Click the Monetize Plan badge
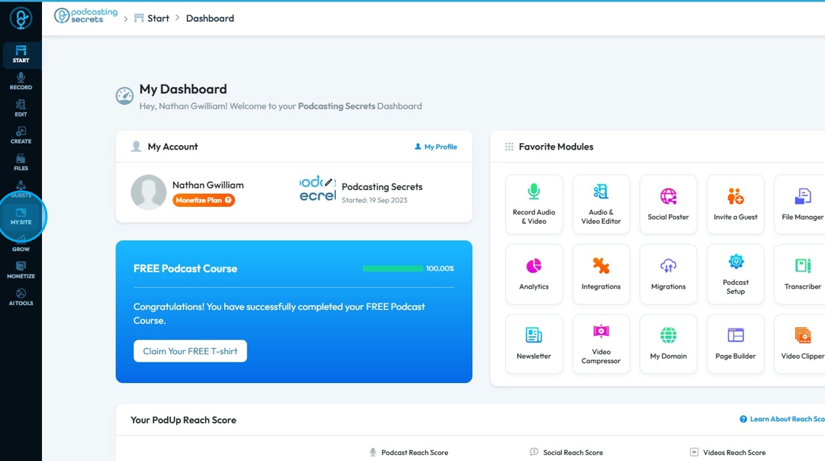This screenshot has width=825, height=461. click(203, 200)
